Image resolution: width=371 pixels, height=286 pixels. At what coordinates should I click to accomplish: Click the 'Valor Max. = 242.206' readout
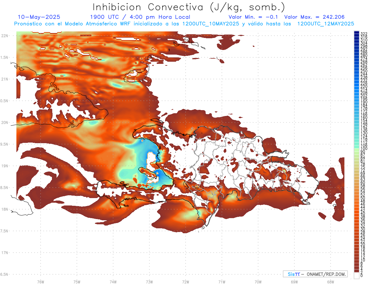click(x=314, y=17)
